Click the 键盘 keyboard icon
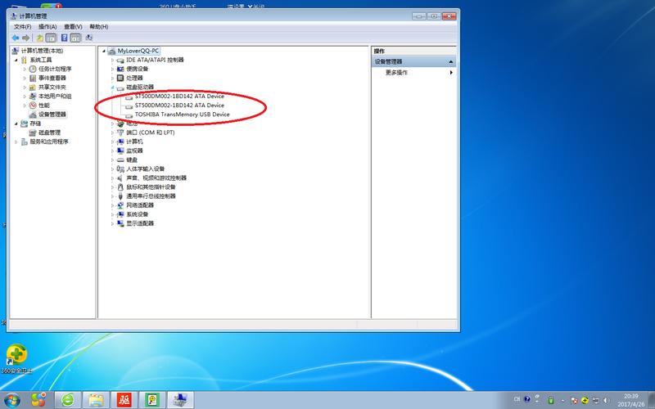This screenshot has height=409, width=655. (120, 160)
